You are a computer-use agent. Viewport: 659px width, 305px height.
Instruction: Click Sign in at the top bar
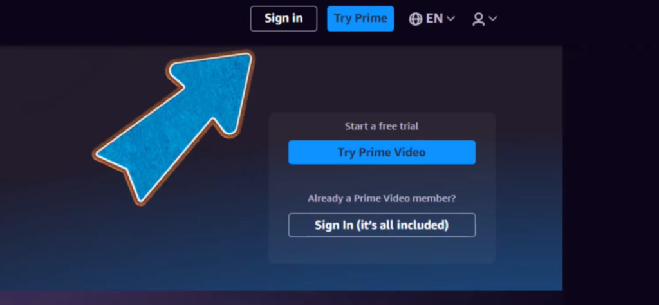coord(284,19)
